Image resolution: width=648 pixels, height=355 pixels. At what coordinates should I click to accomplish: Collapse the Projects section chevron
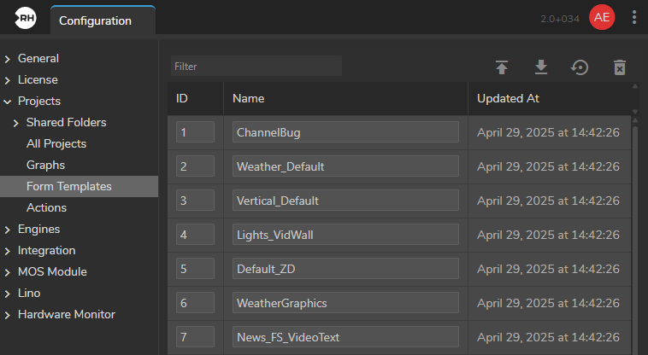(x=8, y=102)
